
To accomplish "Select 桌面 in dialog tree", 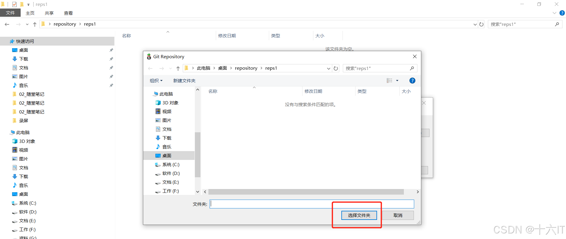I will tap(169, 156).
